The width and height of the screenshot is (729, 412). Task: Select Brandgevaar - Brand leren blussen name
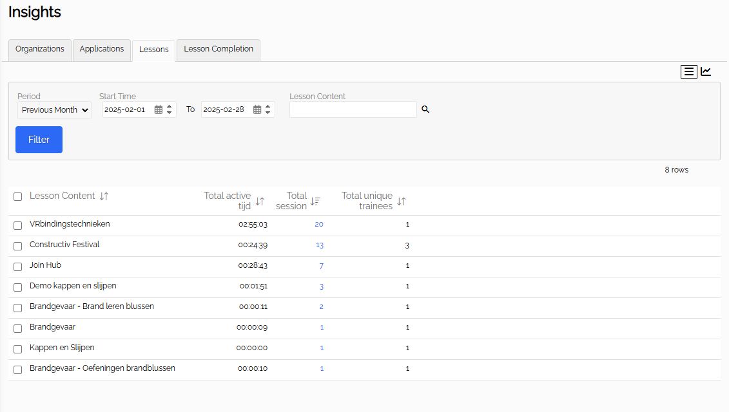coord(92,306)
